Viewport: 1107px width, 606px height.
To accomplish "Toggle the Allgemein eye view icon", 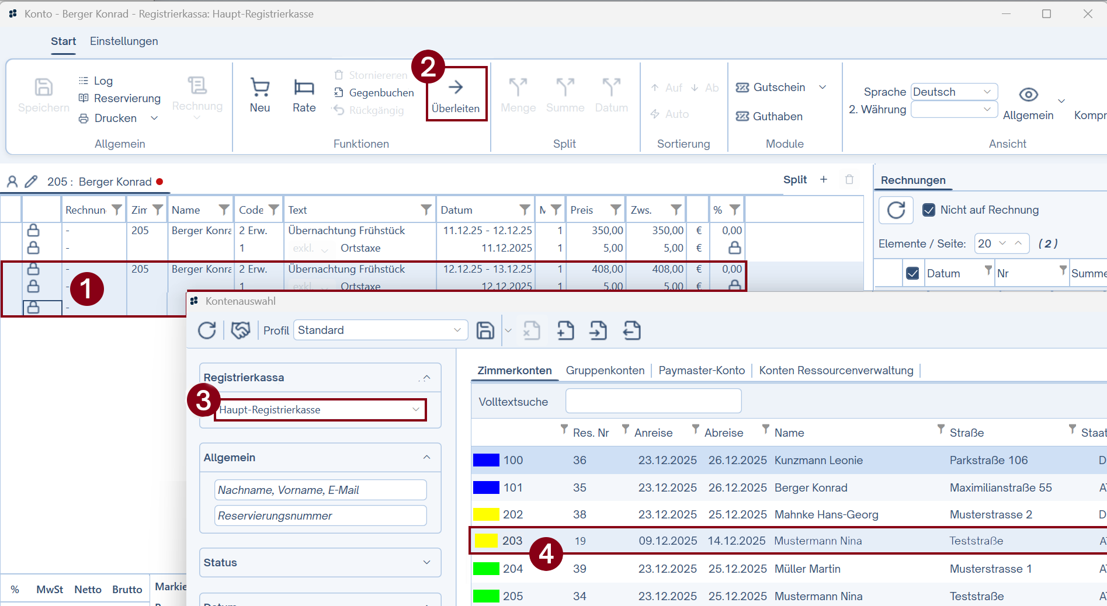I will point(1028,95).
